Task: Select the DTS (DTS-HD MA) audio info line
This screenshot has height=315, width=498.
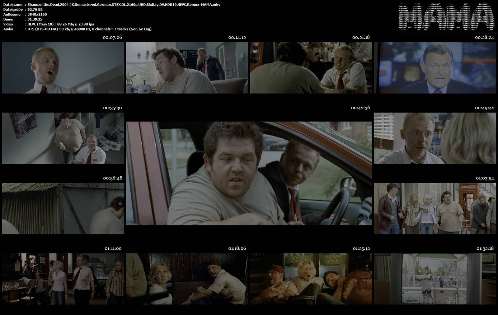Action: coord(89,29)
